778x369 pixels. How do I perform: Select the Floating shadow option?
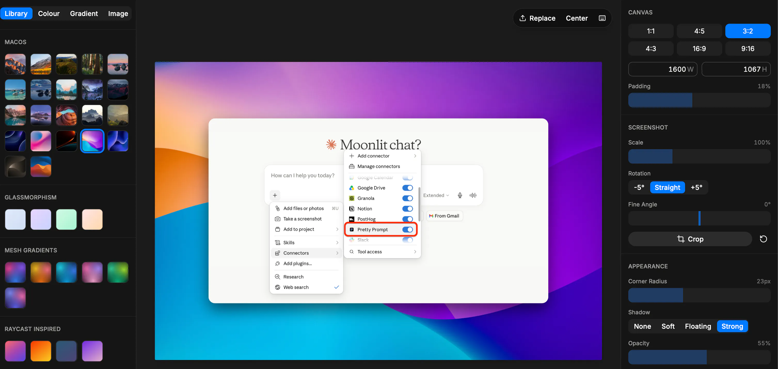pos(698,326)
